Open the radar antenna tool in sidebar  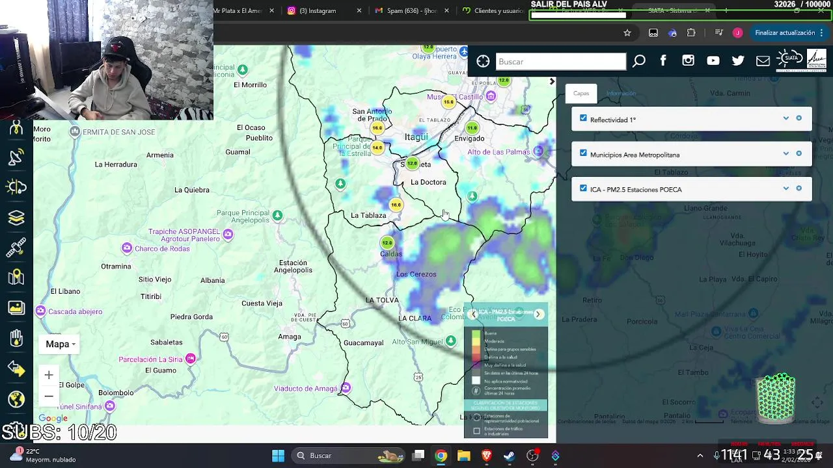pos(16,157)
